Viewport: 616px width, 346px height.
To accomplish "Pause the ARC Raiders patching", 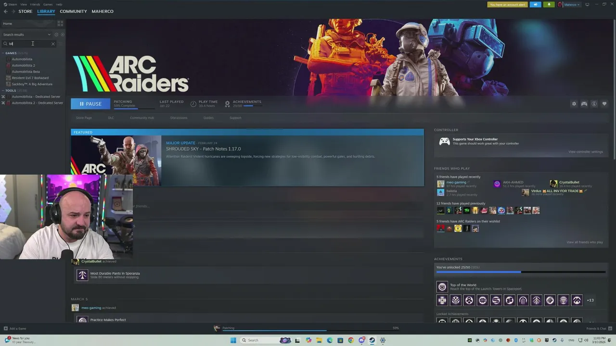I will point(90,104).
